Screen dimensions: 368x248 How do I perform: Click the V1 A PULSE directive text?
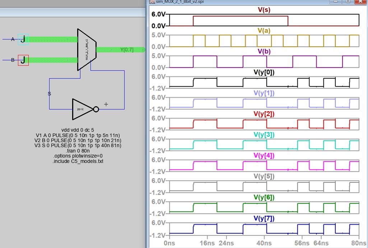[x=78, y=135]
